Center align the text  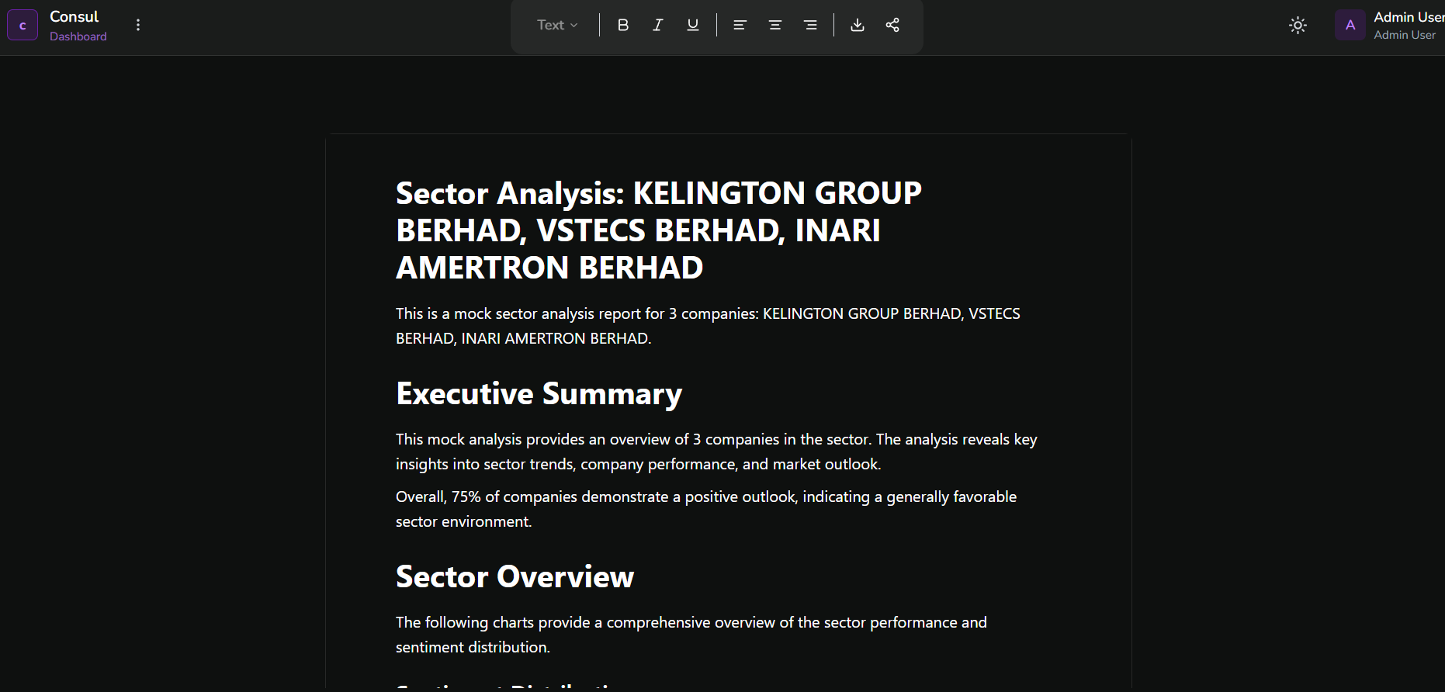(x=774, y=25)
